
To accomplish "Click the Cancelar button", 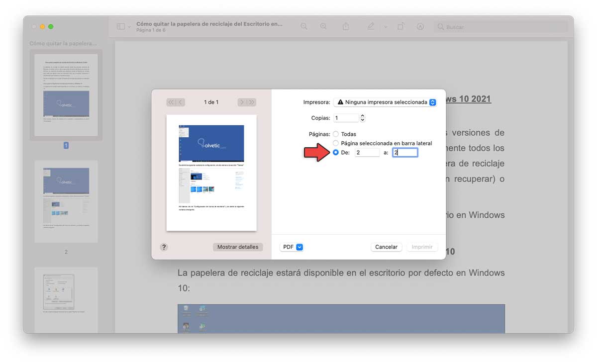I will (386, 247).
